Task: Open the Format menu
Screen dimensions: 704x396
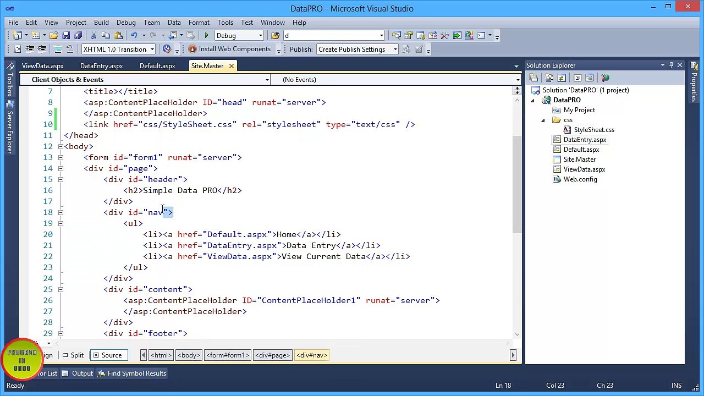Action: (199, 23)
